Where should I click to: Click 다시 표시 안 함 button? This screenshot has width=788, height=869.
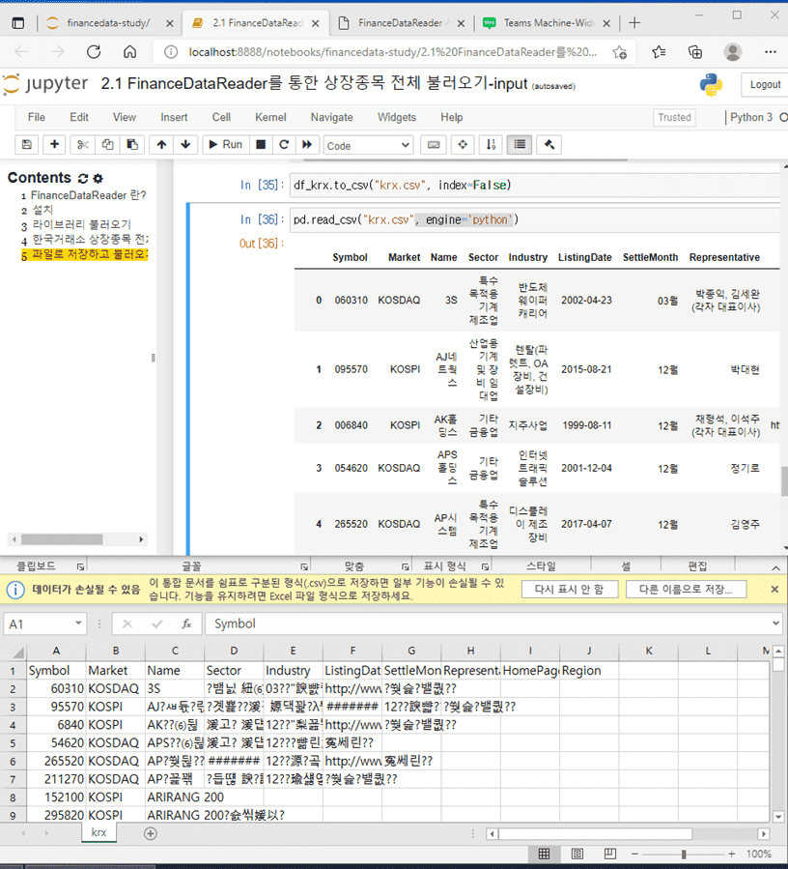coord(569,589)
